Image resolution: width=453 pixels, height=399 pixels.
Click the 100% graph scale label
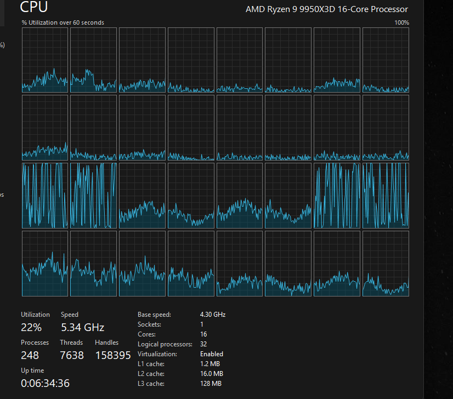[401, 22]
